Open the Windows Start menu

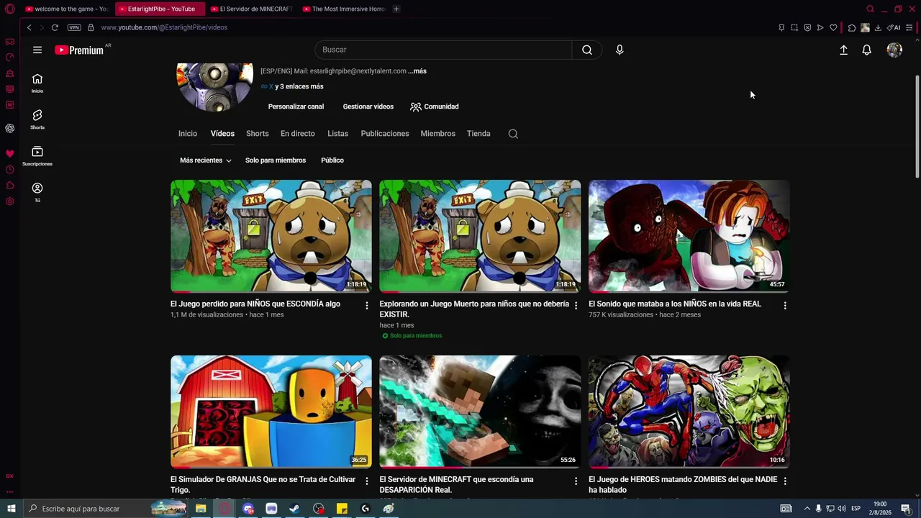point(11,509)
